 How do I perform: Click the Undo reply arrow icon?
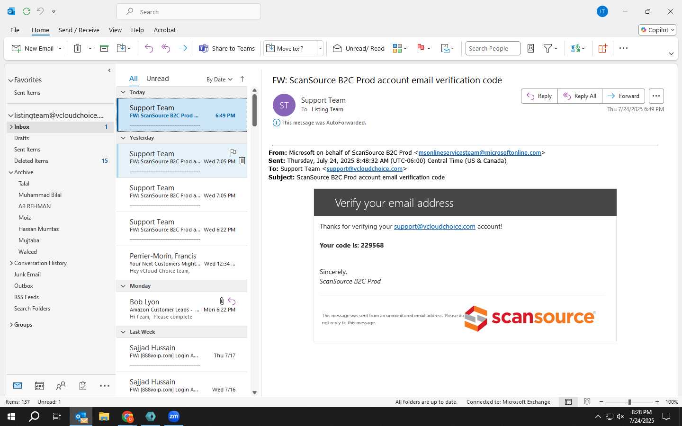coord(149,48)
